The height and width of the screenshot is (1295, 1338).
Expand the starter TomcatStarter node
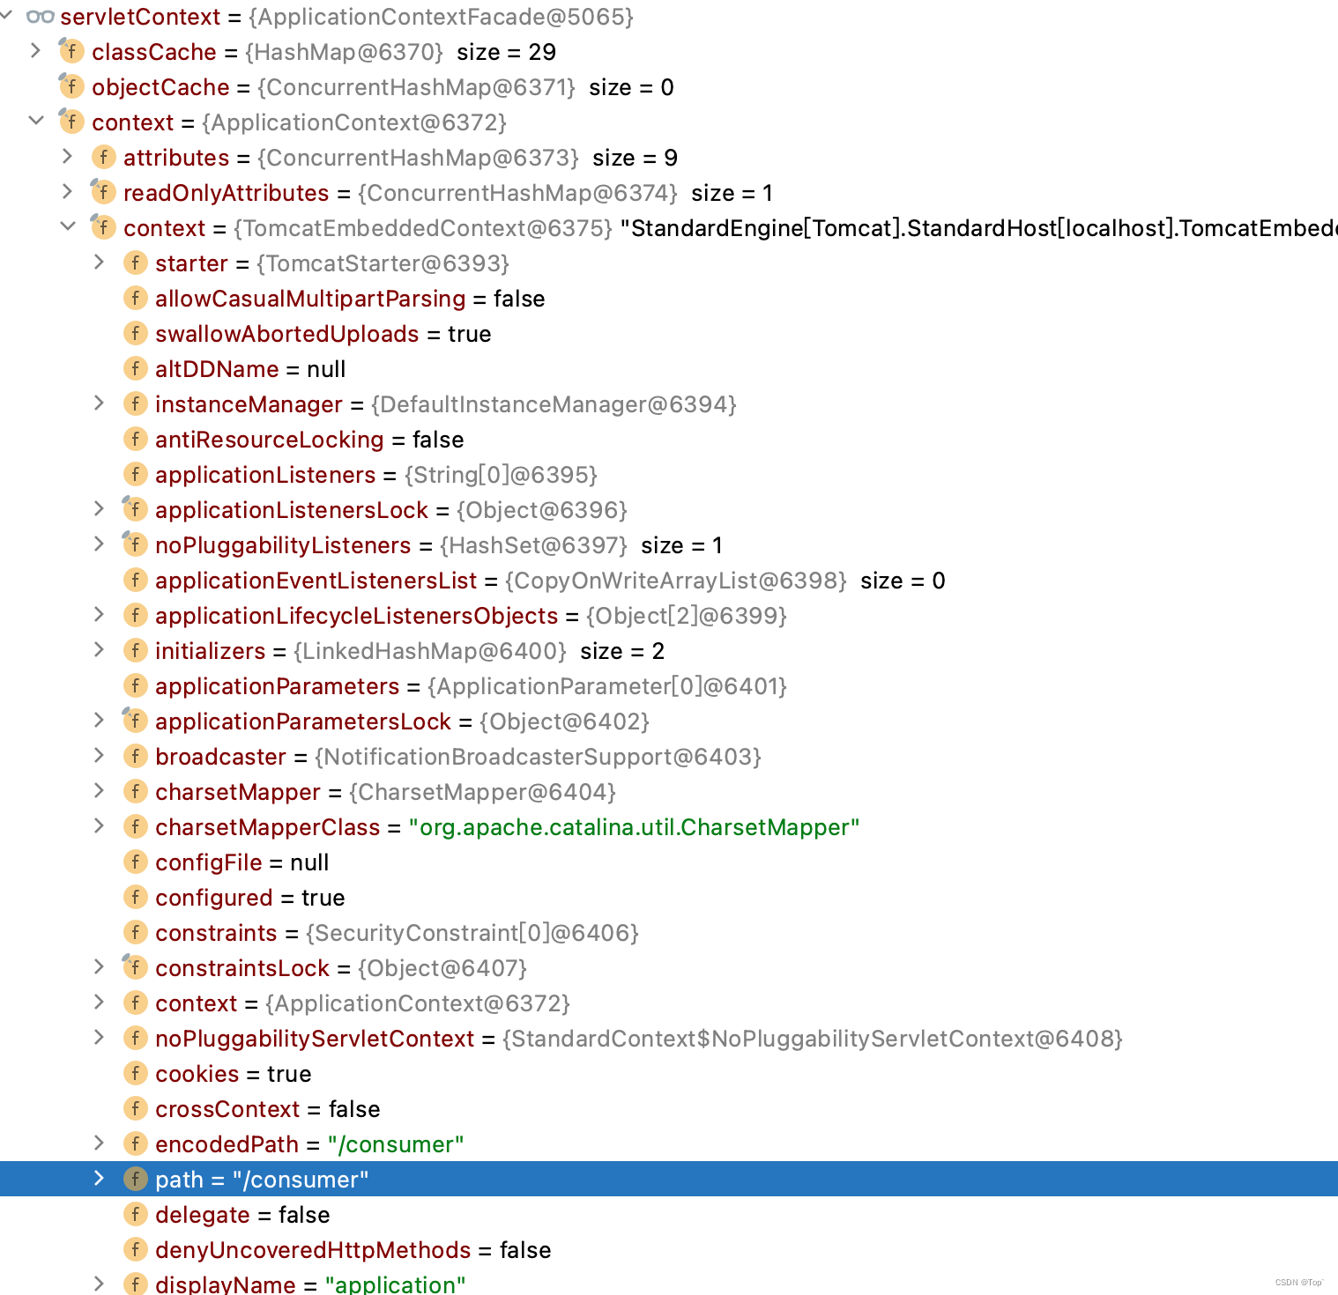tap(99, 262)
